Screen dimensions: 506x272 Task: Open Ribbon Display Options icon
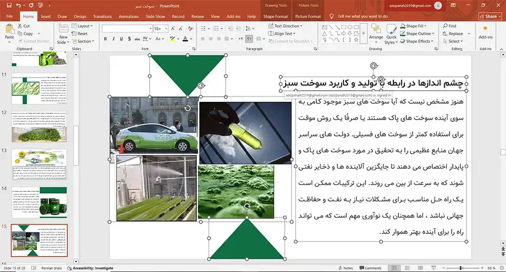click(453, 5)
